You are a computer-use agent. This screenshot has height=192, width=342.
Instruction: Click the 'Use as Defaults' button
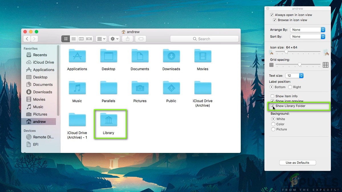click(x=298, y=162)
